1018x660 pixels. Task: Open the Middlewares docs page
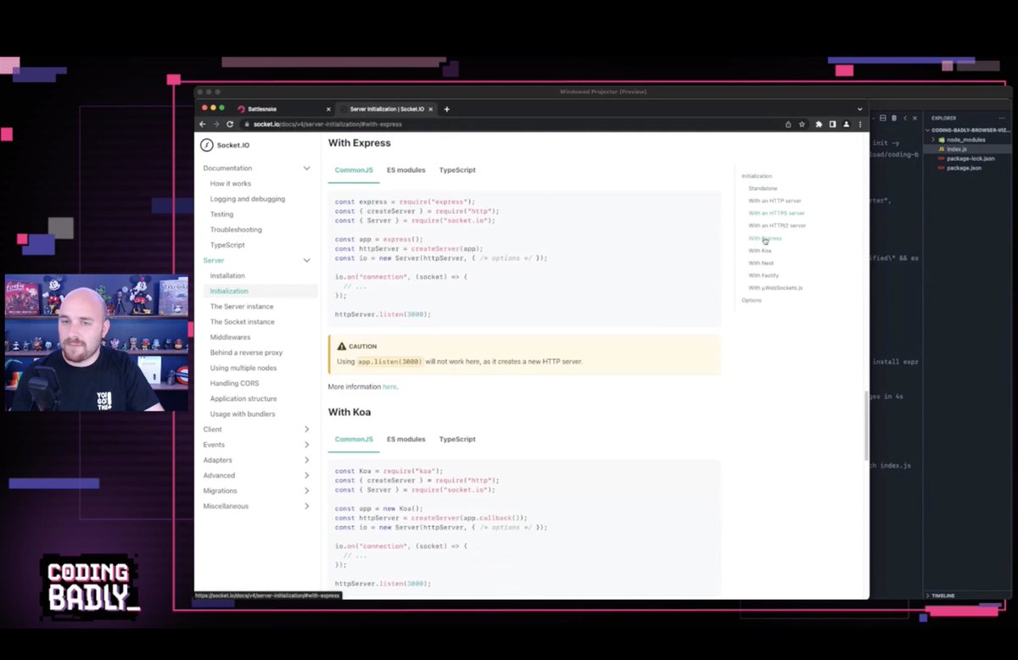[230, 337]
